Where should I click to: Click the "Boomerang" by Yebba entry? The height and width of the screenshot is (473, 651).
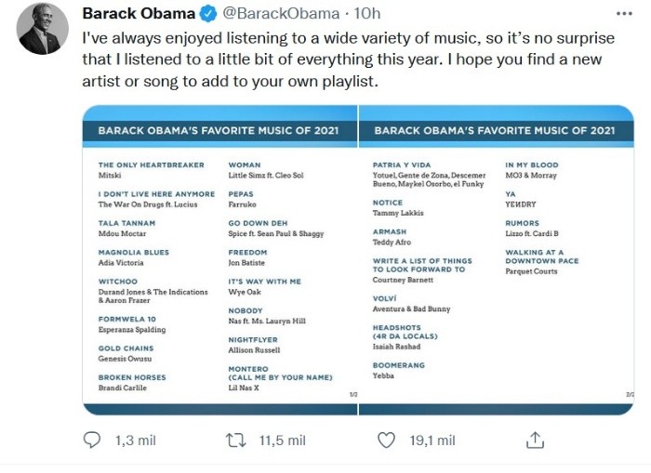coord(398,370)
